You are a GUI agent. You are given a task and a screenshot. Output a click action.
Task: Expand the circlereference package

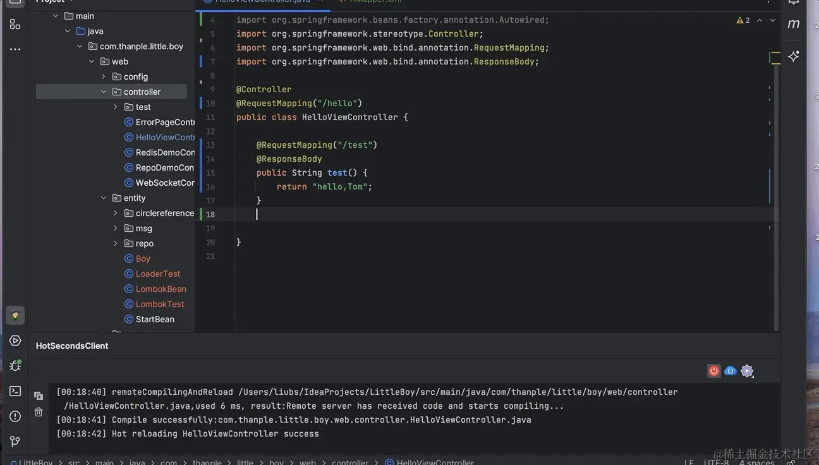[116, 213]
